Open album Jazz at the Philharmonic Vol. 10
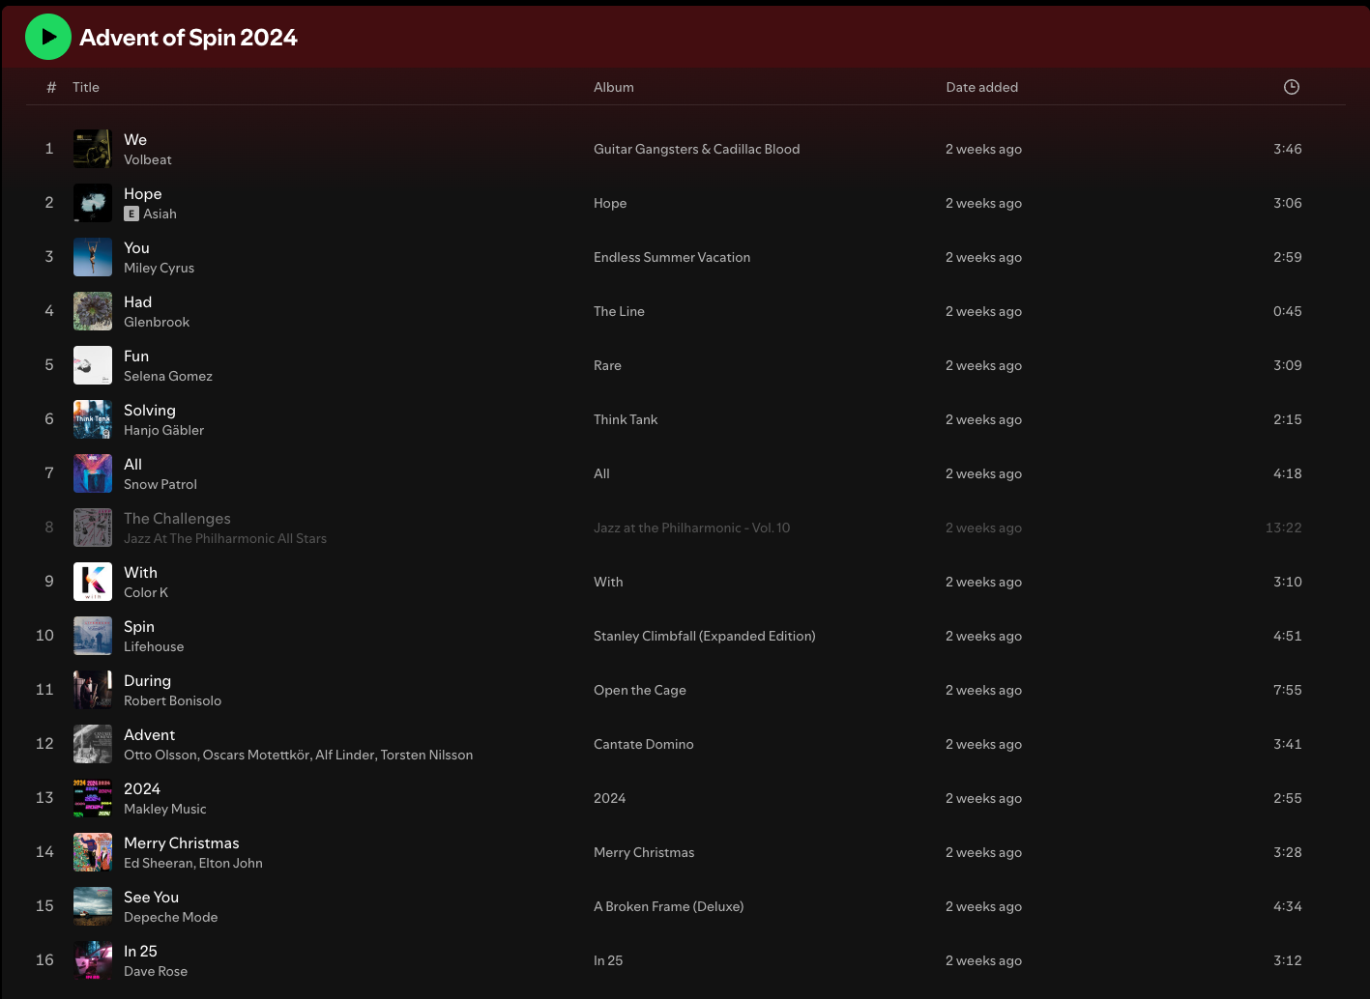The width and height of the screenshot is (1370, 999). pyautogui.click(x=692, y=528)
